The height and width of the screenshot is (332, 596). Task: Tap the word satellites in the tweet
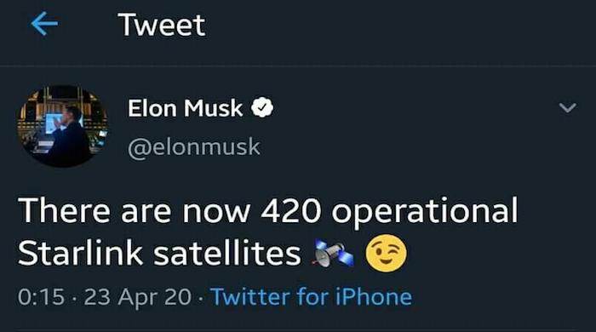coord(227,254)
